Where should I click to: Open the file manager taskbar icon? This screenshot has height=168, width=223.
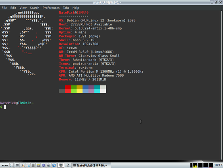38,165
